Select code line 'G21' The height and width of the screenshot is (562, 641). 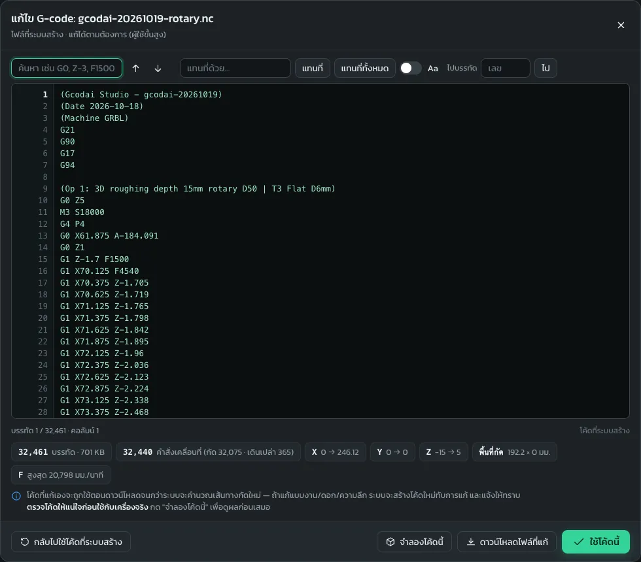[x=67, y=130]
